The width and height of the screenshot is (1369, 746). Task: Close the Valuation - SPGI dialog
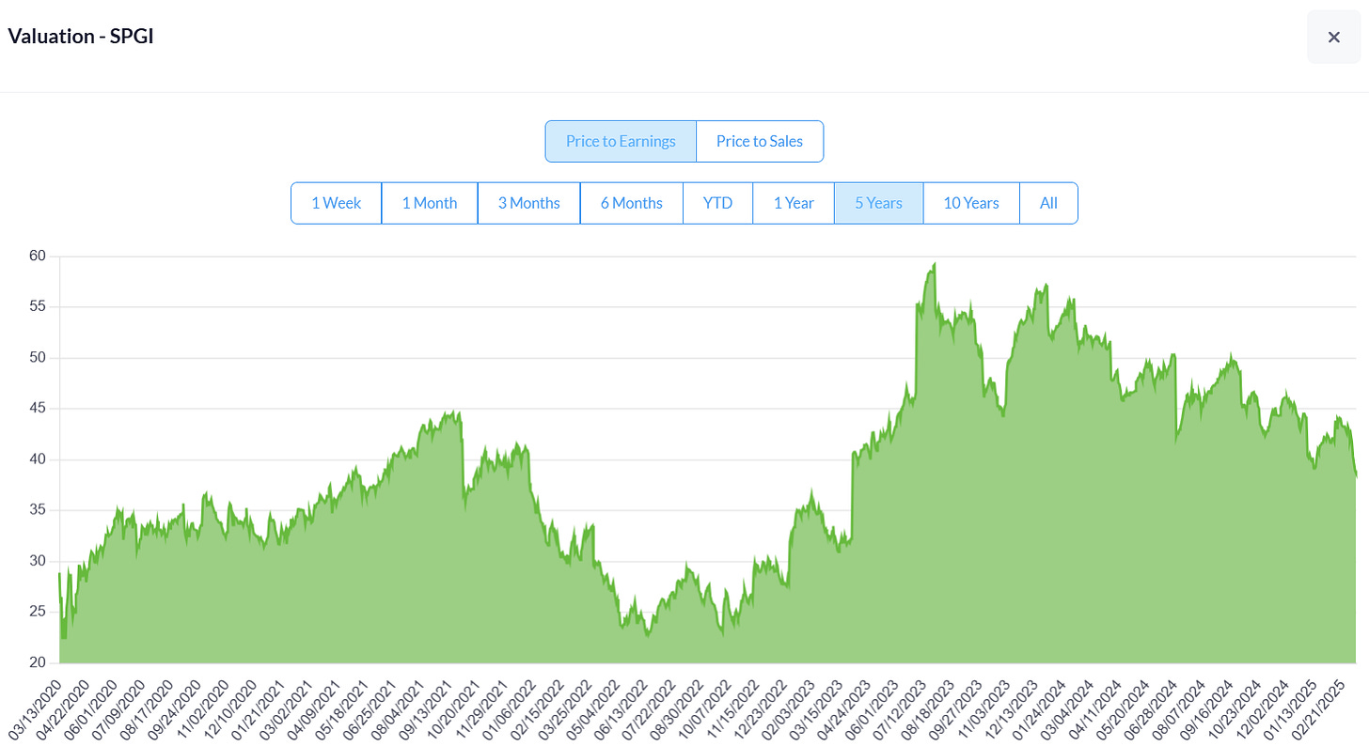tap(1333, 37)
